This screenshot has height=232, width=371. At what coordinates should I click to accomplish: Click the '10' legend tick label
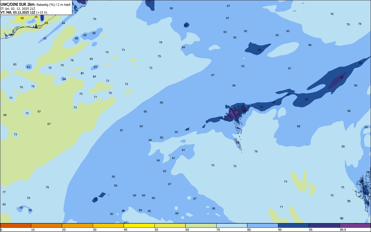tap(33, 230)
